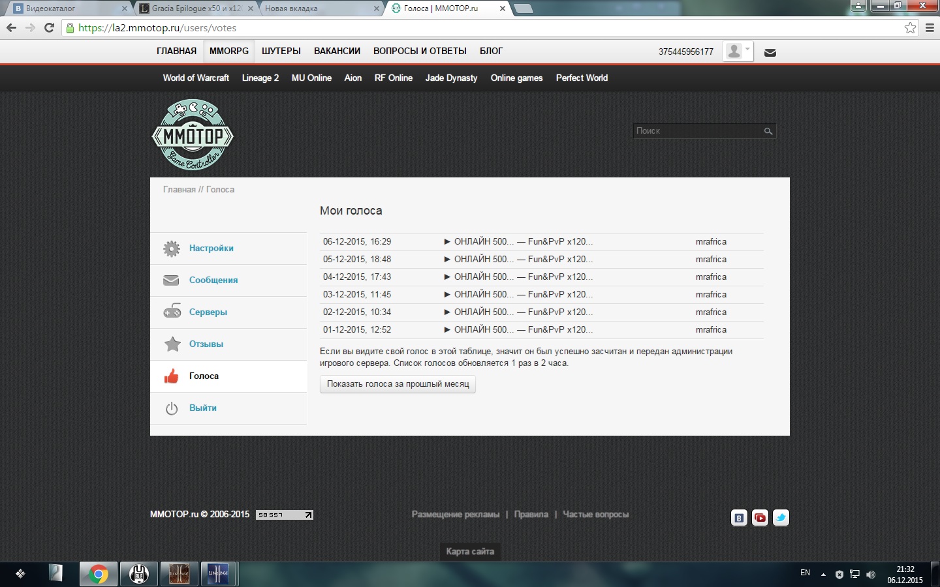940x587 pixels.
Task: Show hidden system tray icons
Action: 823,575
